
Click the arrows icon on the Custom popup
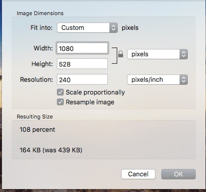(113, 28)
